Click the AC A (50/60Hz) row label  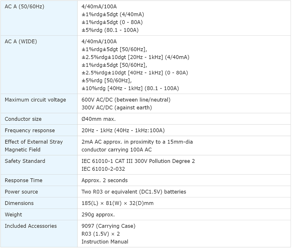tap(25, 6)
